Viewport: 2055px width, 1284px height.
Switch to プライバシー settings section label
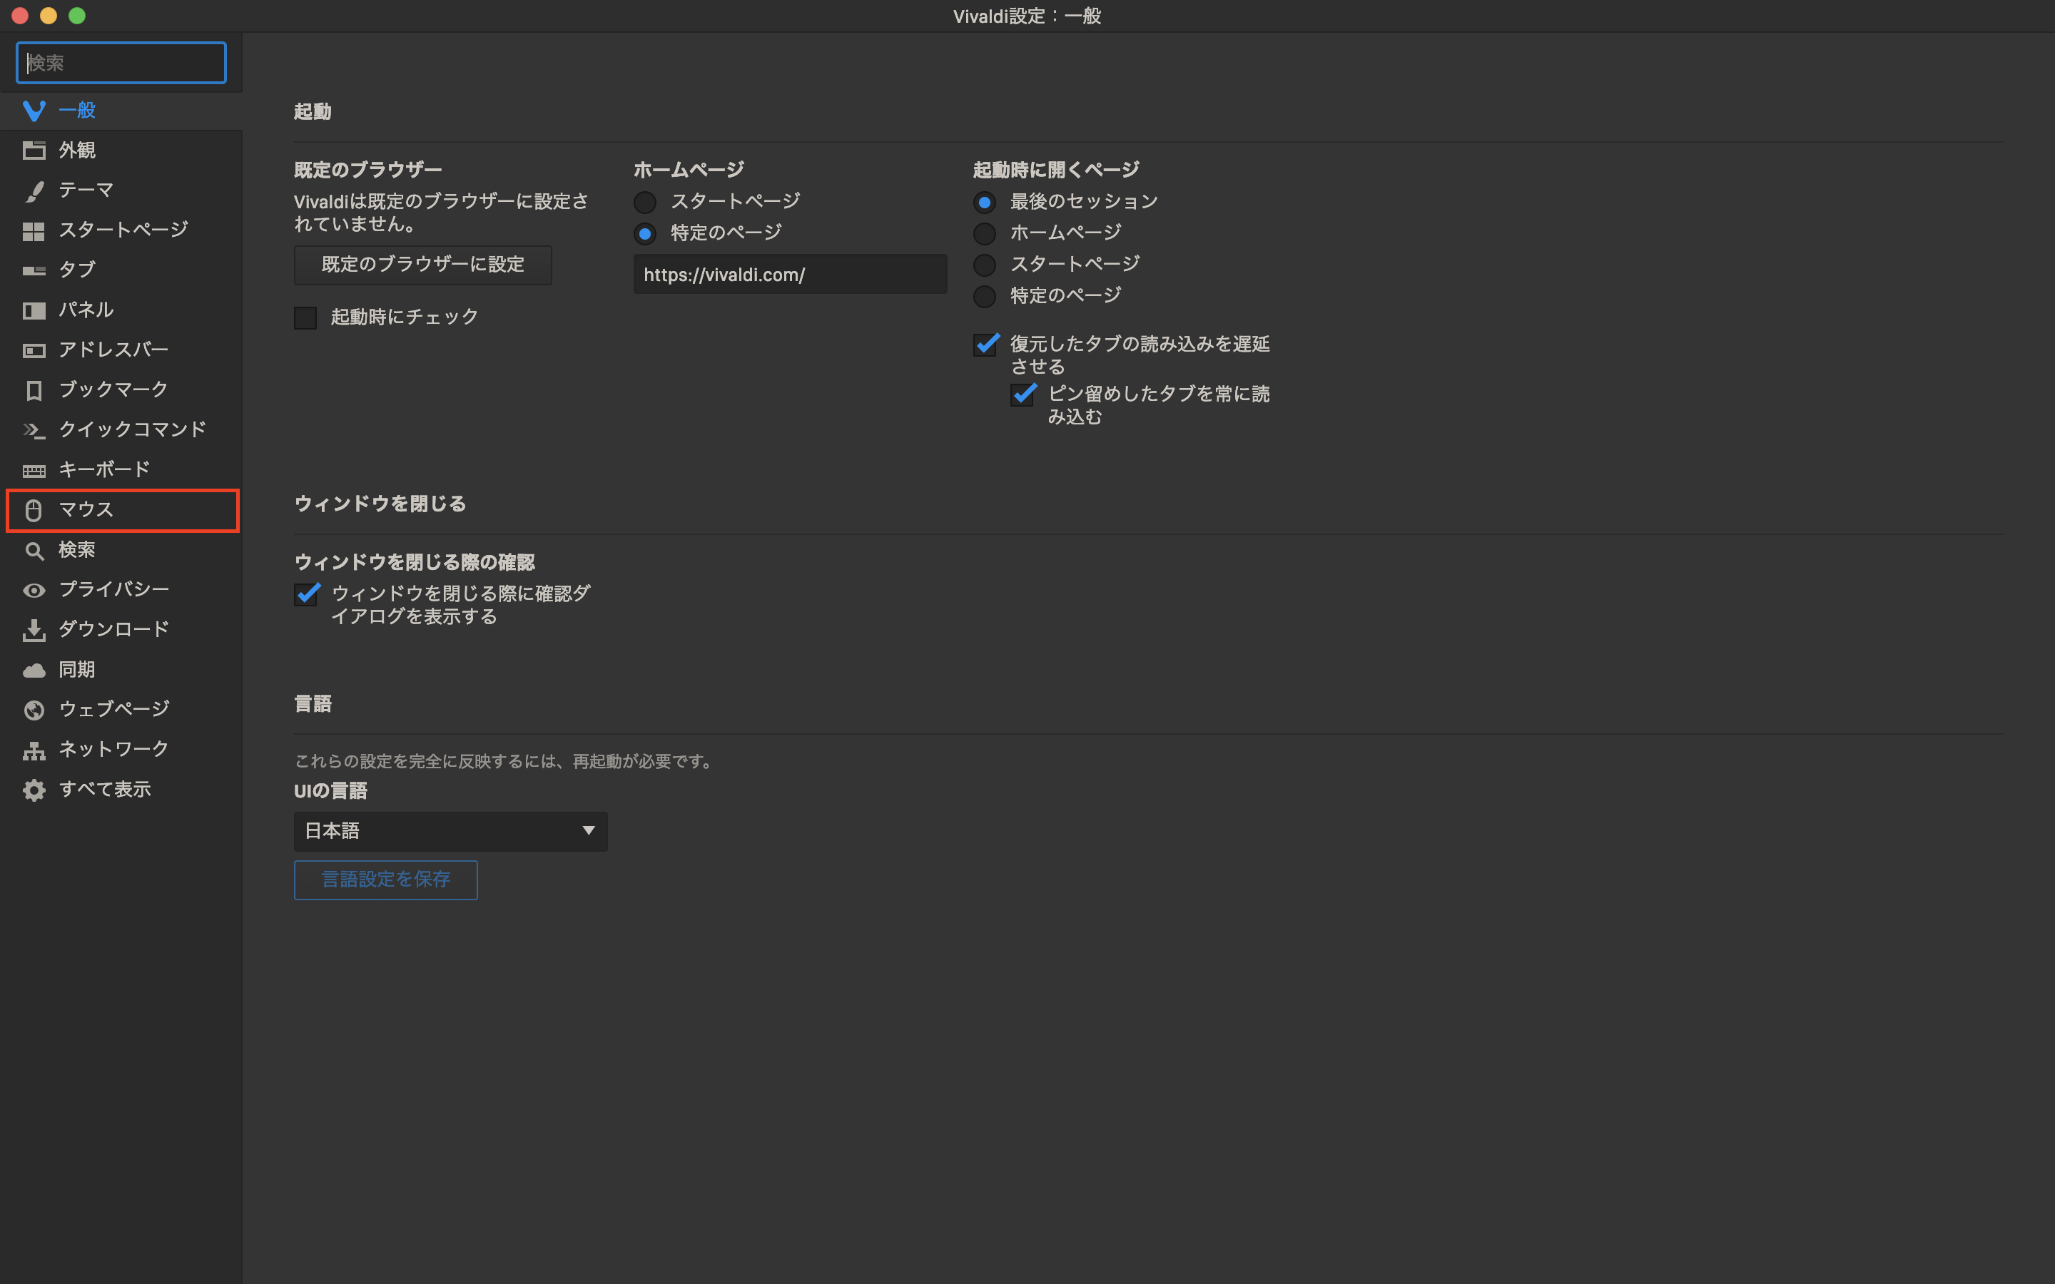coord(113,589)
